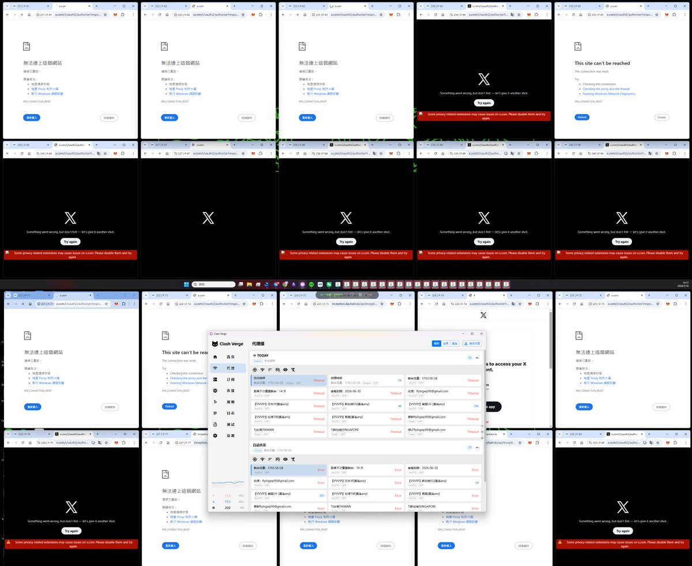Select TJ台湾|TAIWAN node in TODAY group
Image resolution: width=692 pixels, height=566 pixels.
coord(288,431)
